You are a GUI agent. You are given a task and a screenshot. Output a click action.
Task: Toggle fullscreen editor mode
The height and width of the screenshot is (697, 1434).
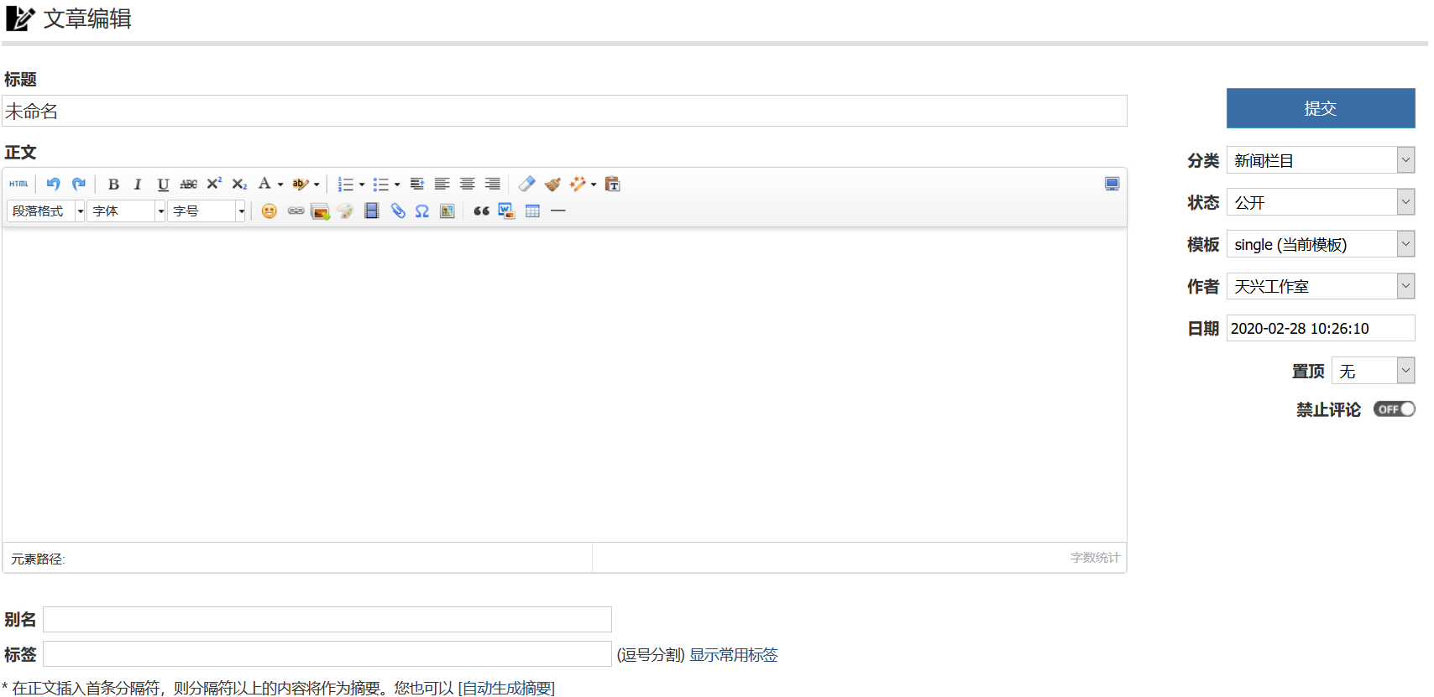1112,184
